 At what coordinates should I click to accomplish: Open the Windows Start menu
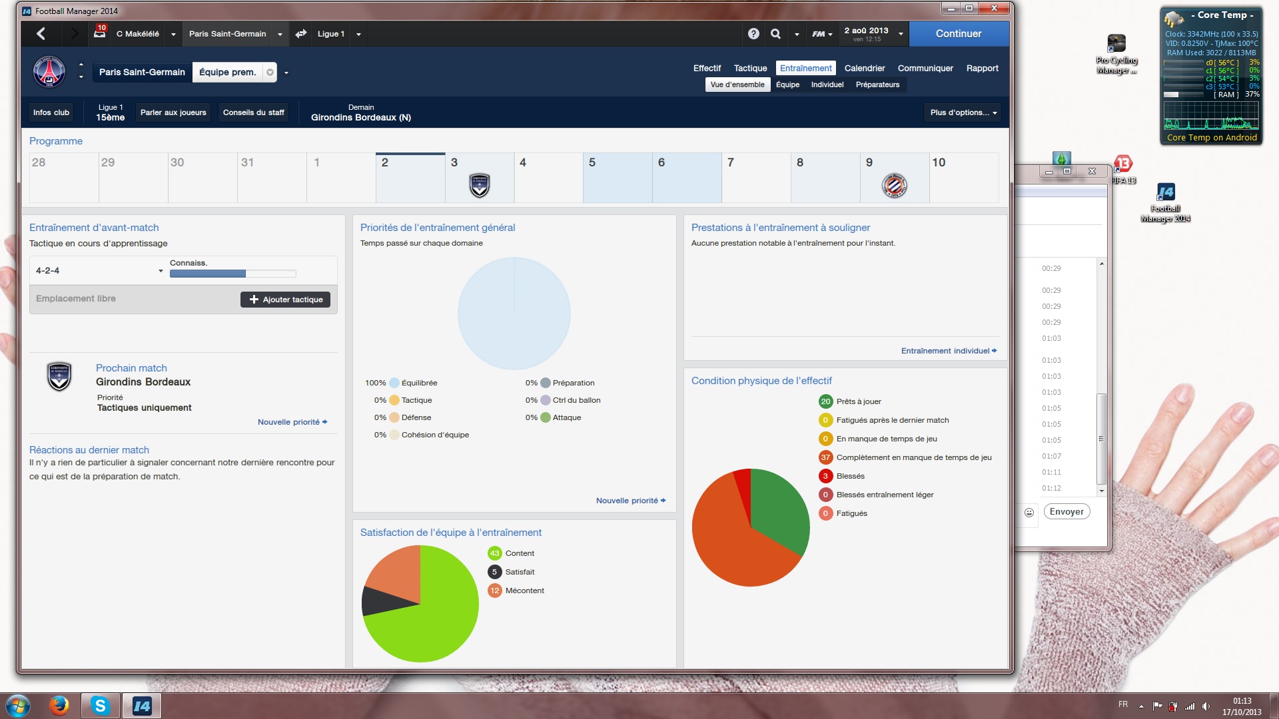point(18,705)
